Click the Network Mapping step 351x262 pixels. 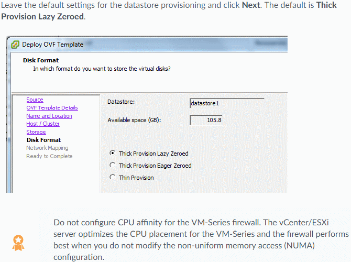click(x=47, y=148)
